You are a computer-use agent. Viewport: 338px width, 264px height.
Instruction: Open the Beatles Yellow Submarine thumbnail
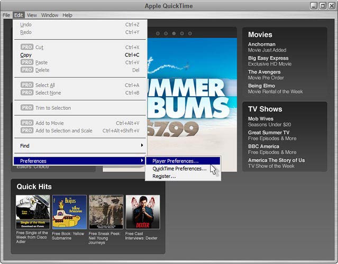point(69,212)
